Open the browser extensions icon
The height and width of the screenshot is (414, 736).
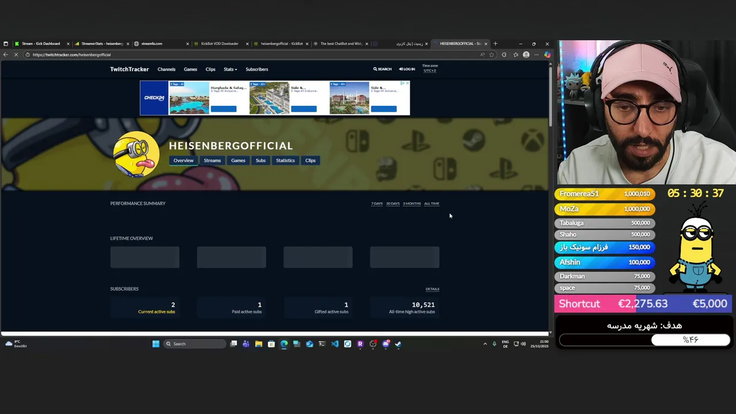pyautogui.click(x=504, y=55)
